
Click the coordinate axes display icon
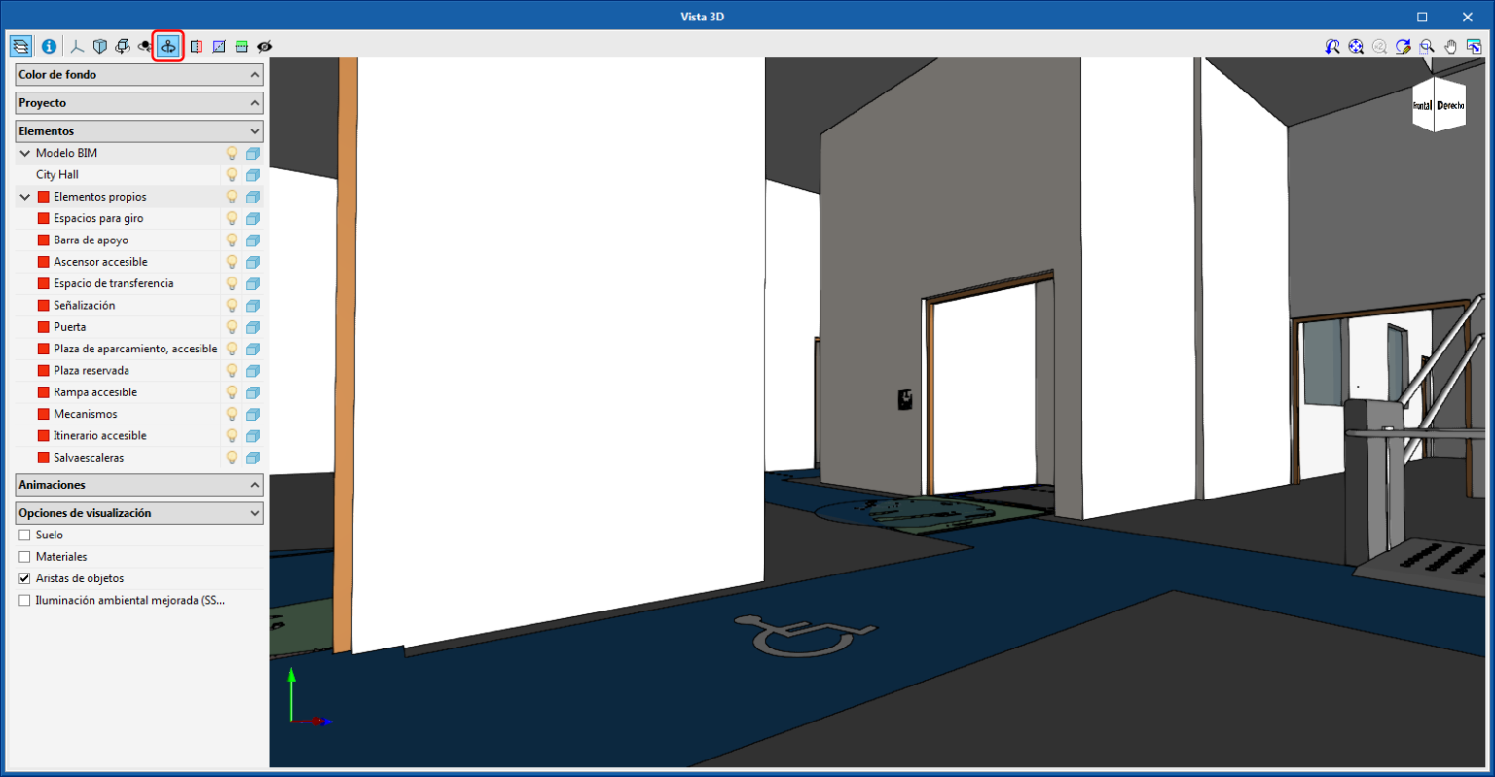76,46
